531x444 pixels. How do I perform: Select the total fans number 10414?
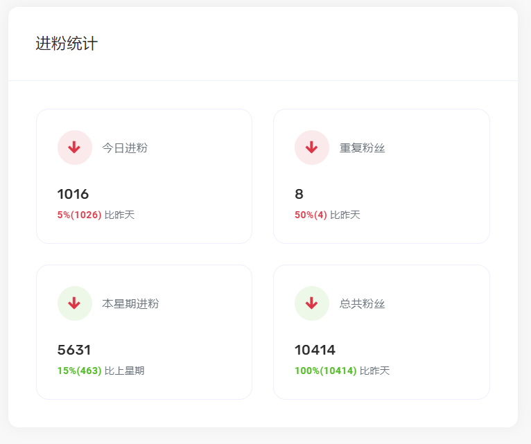pyautogui.click(x=315, y=350)
